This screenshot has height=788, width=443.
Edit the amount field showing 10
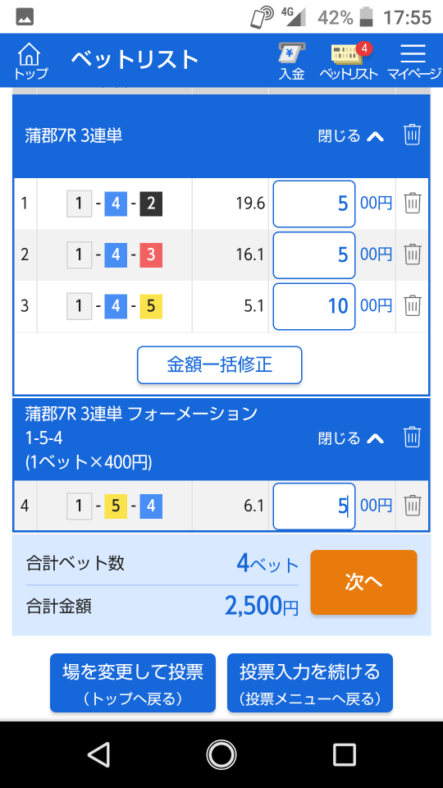click(314, 306)
